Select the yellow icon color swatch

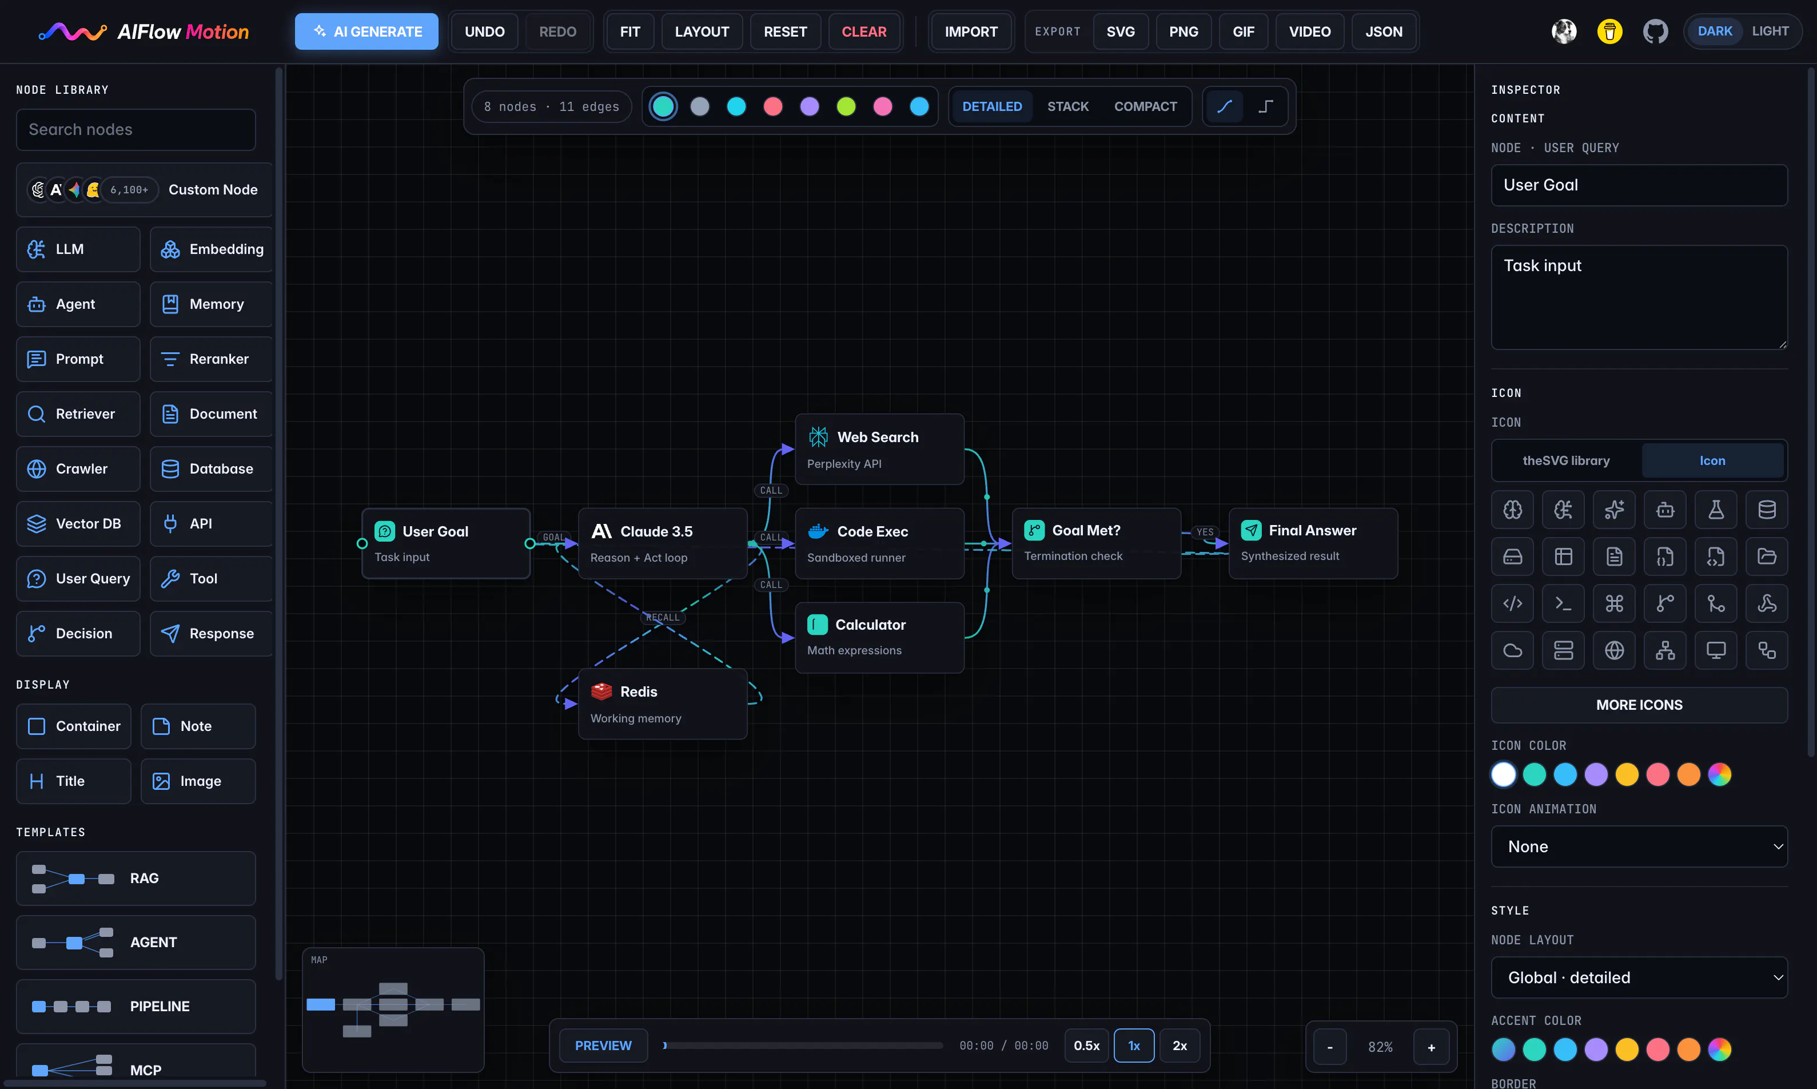1626,774
